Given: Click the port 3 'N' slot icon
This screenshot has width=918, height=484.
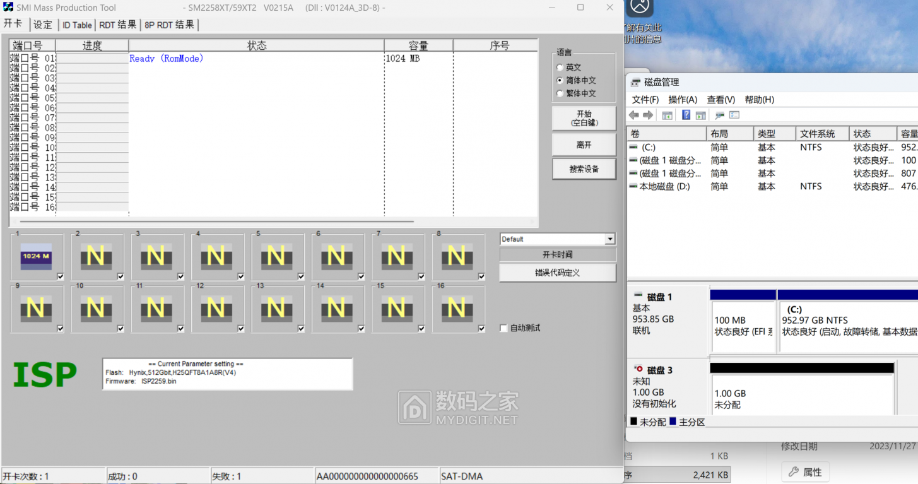Looking at the screenshot, I should pyautogui.click(x=156, y=257).
